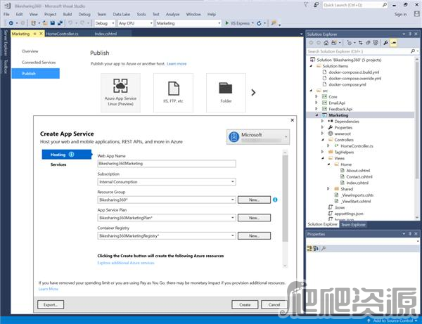Image resolution: width=422 pixels, height=324 pixels.
Task: Click New... beside Resource Group
Action: pyautogui.click(x=254, y=200)
